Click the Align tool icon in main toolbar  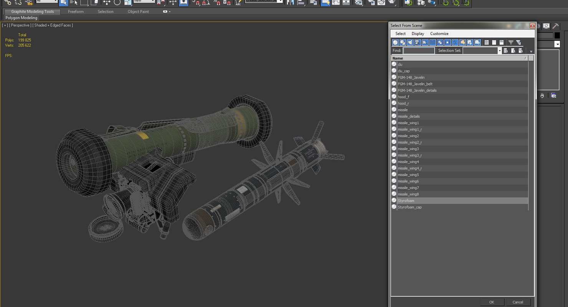tap(301, 3)
